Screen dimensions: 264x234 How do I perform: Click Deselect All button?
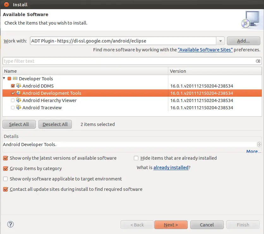pyautogui.click(x=55, y=124)
